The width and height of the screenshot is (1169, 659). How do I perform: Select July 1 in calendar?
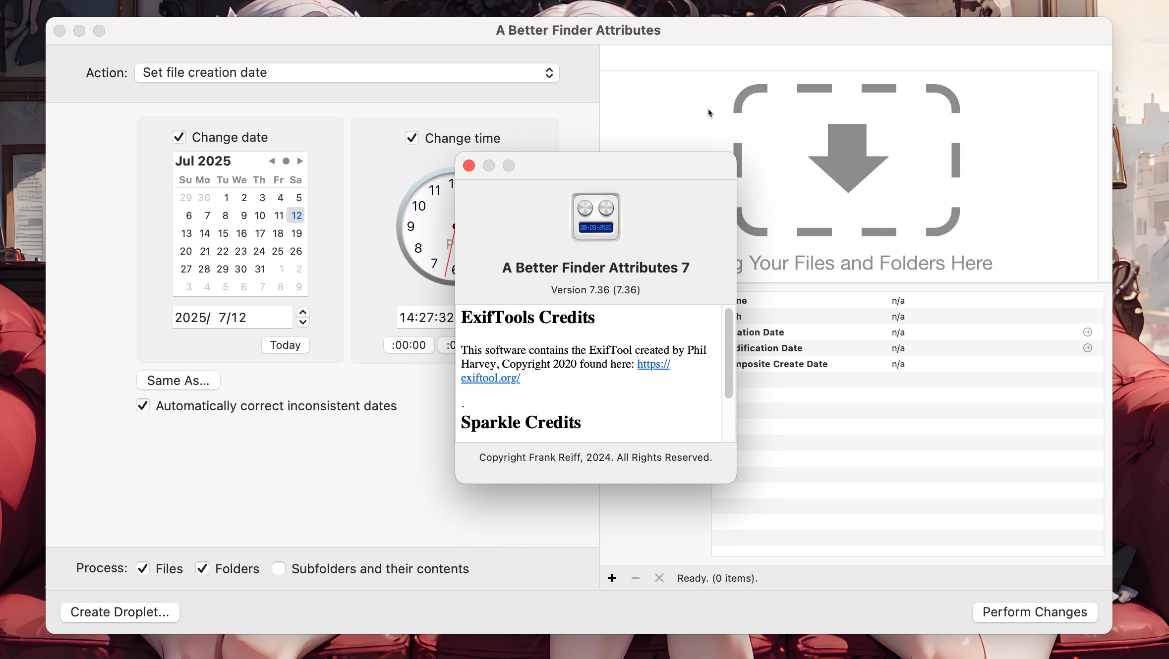226,198
